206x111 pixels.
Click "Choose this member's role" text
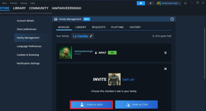coord(114,91)
